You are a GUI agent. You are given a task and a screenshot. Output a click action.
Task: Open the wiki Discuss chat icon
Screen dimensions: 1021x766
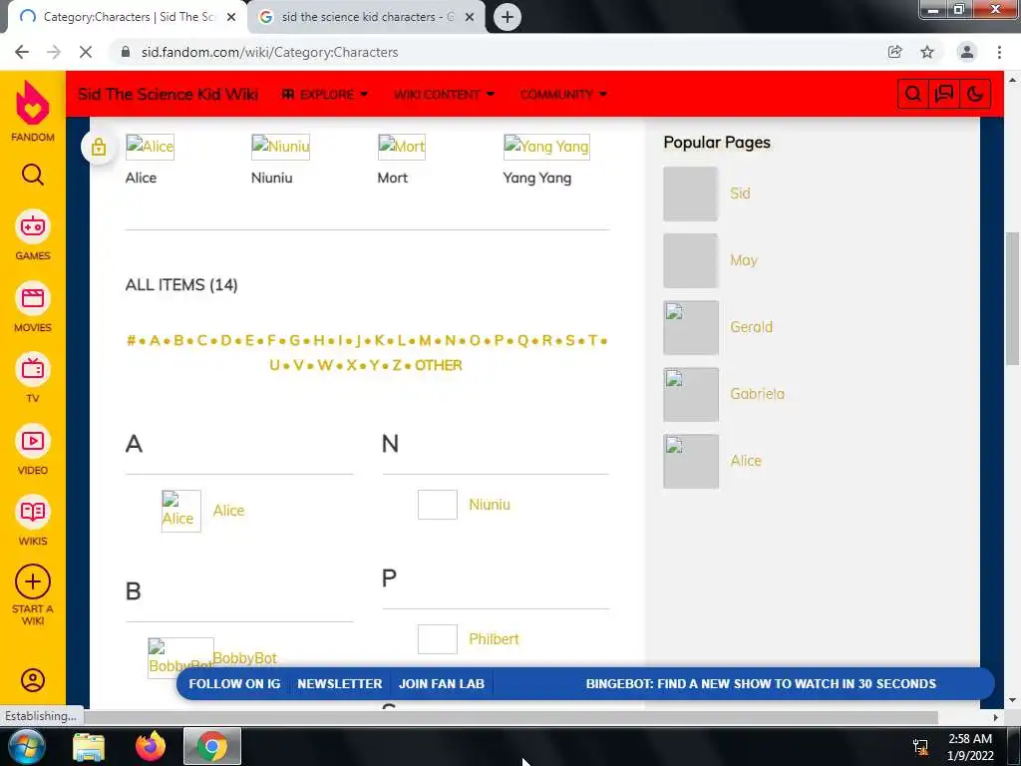(944, 94)
